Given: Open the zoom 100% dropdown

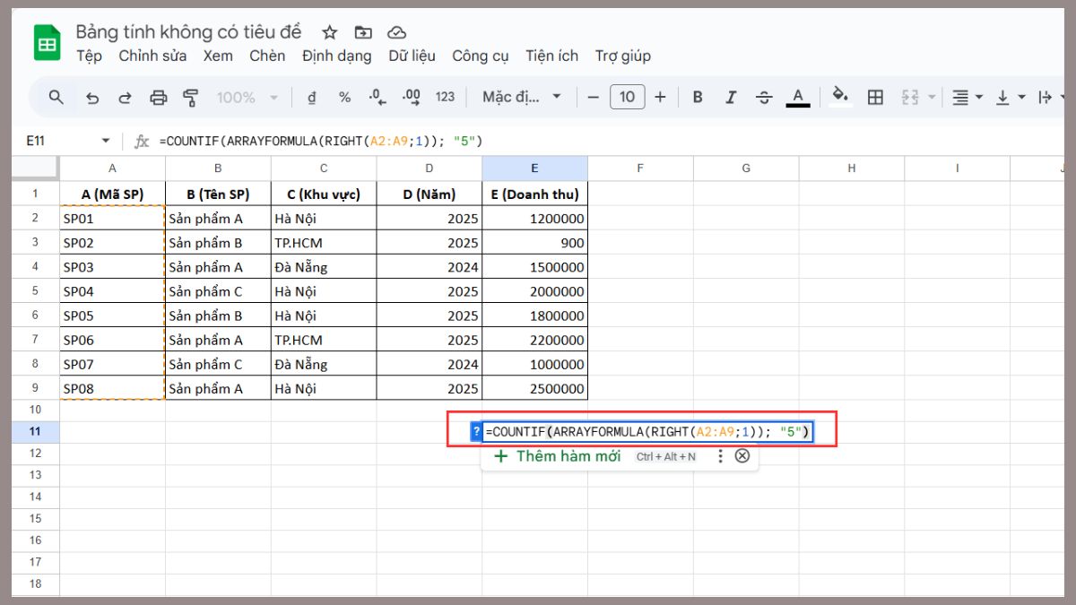Looking at the screenshot, I should click(247, 98).
